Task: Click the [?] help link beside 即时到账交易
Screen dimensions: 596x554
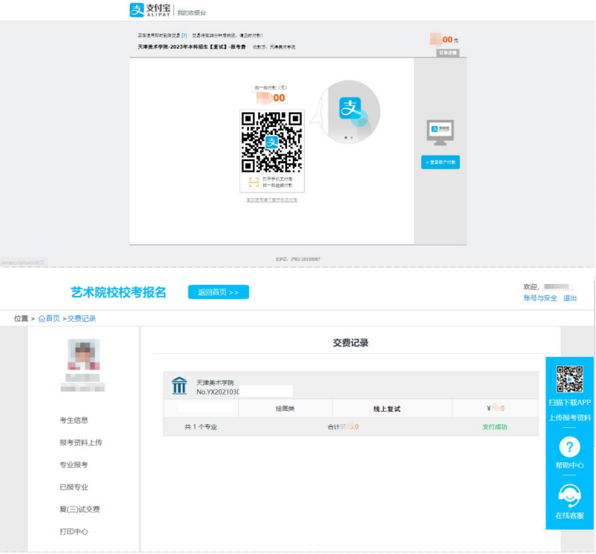Action: pyautogui.click(x=185, y=36)
